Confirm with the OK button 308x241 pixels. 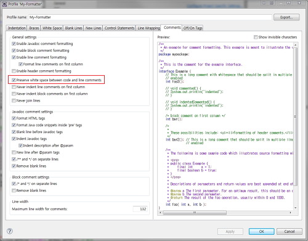pos(261,231)
